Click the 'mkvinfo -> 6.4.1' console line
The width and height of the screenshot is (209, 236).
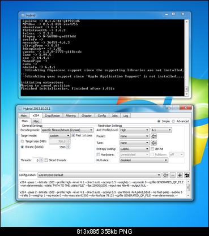click(39, 67)
